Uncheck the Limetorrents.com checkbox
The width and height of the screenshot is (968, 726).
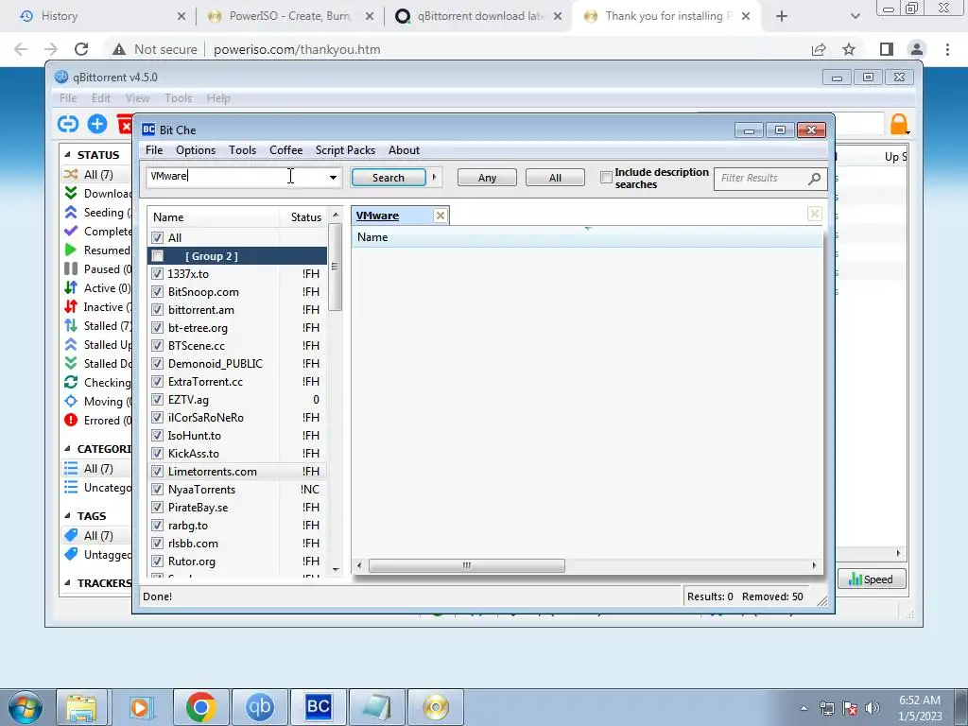[x=158, y=472]
